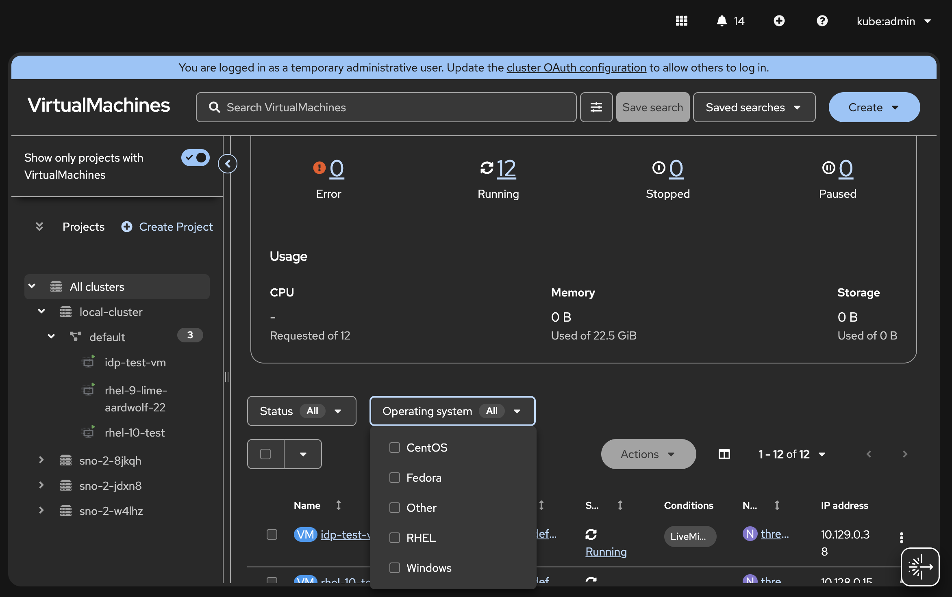The height and width of the screenshot is (597, 952).
Task: Open the Saved searches dropdown
Action: [754, 107]
